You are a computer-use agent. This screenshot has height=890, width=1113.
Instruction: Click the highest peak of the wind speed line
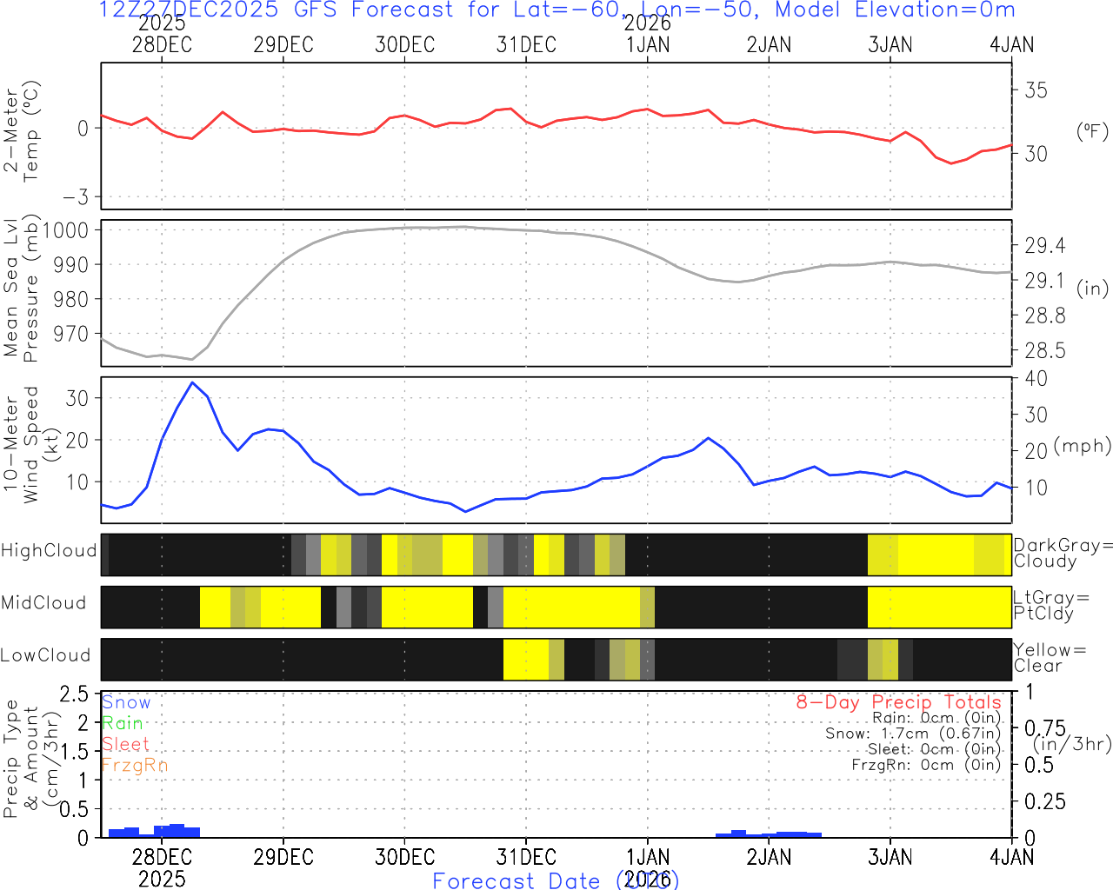click(x=192, y=382)
